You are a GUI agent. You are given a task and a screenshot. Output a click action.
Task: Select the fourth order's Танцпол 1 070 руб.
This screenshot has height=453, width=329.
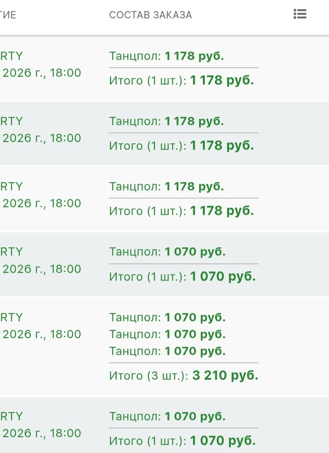click(x=167, y=252)
